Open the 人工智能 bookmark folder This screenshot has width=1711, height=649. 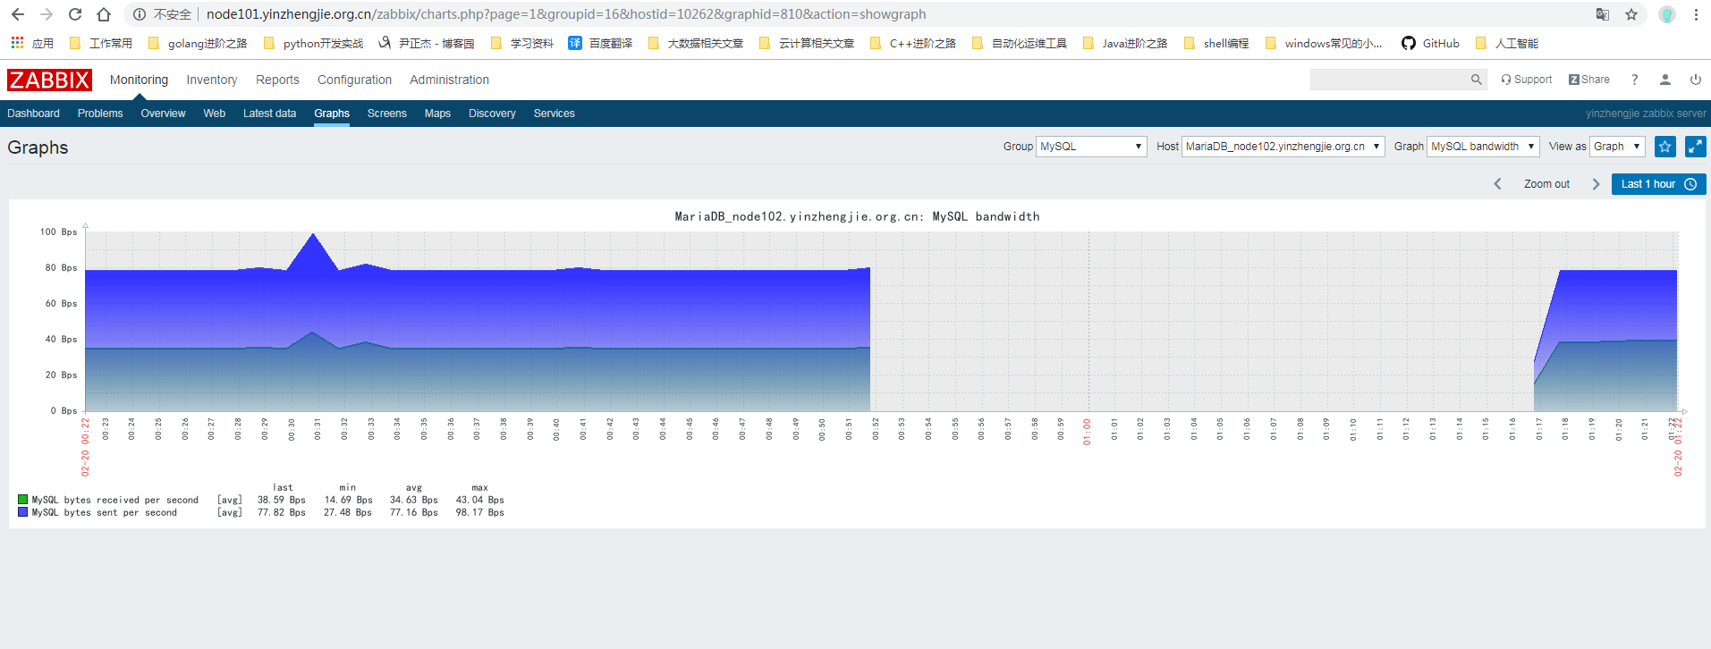[x=1507, y=43]
